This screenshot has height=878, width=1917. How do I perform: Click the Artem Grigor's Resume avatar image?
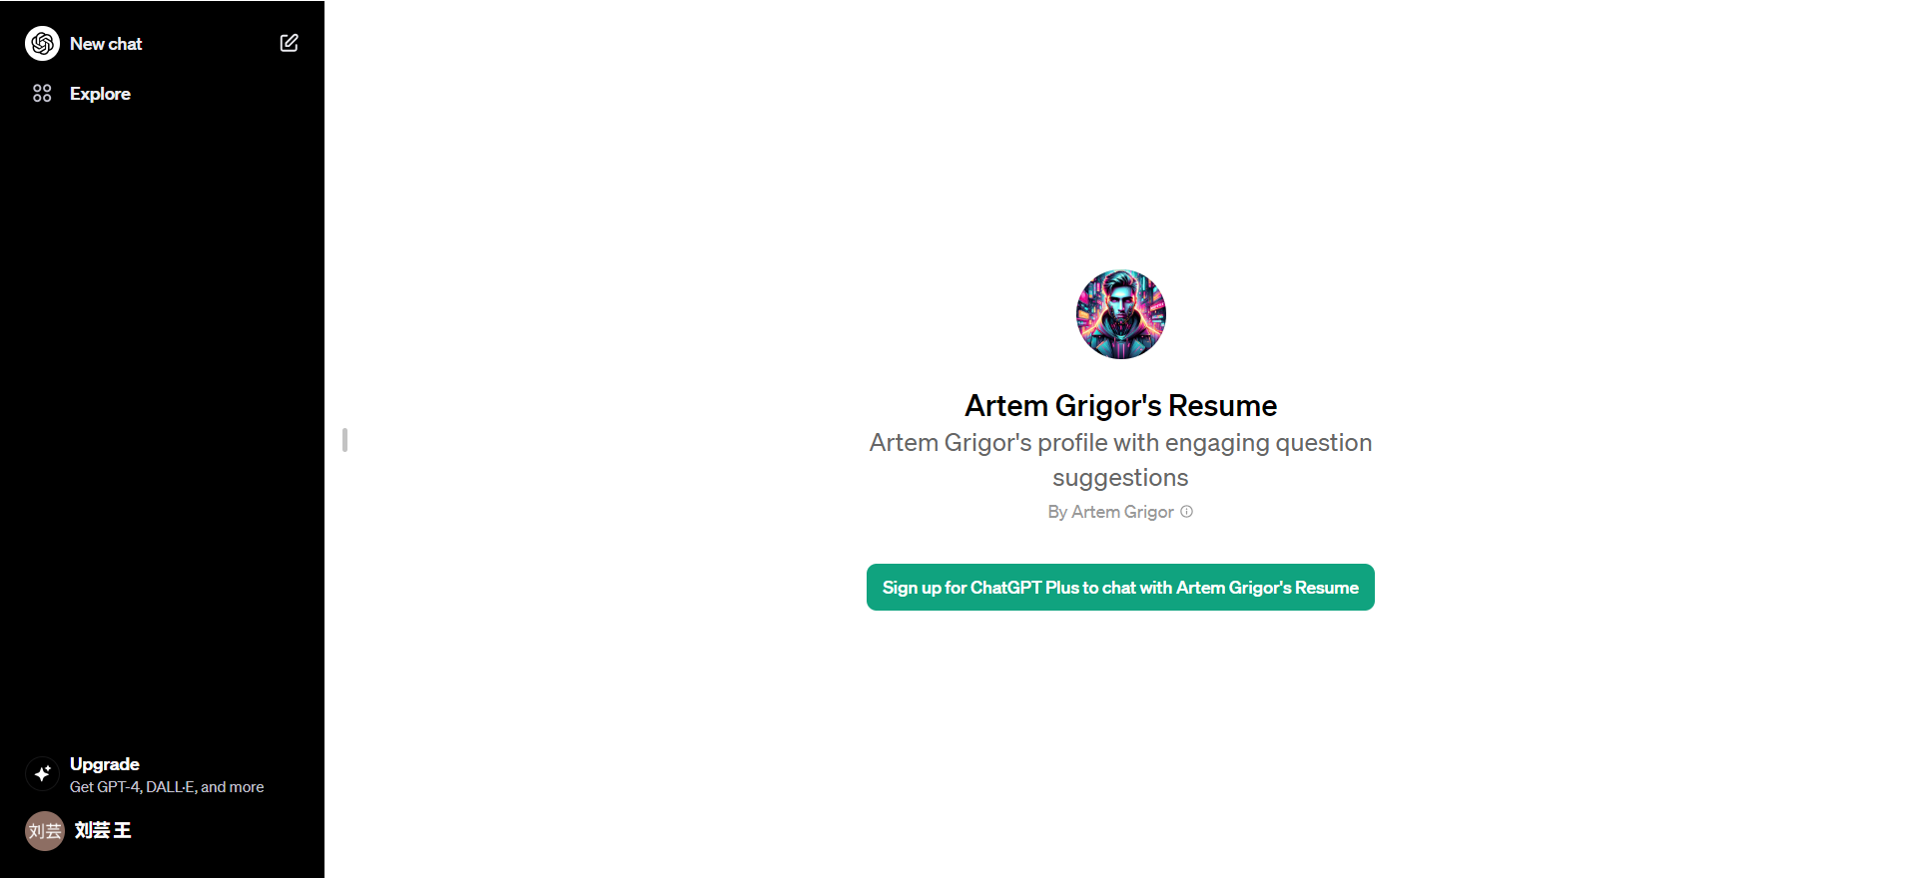click(x=1120, y=314)
